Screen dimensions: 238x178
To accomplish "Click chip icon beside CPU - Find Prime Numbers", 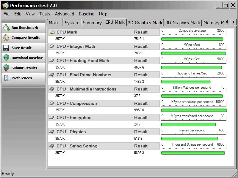I will point(52,75).
